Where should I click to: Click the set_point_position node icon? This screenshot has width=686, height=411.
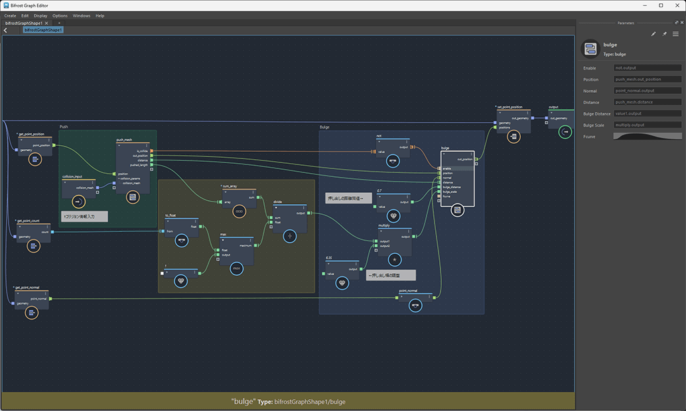(514, 137)
